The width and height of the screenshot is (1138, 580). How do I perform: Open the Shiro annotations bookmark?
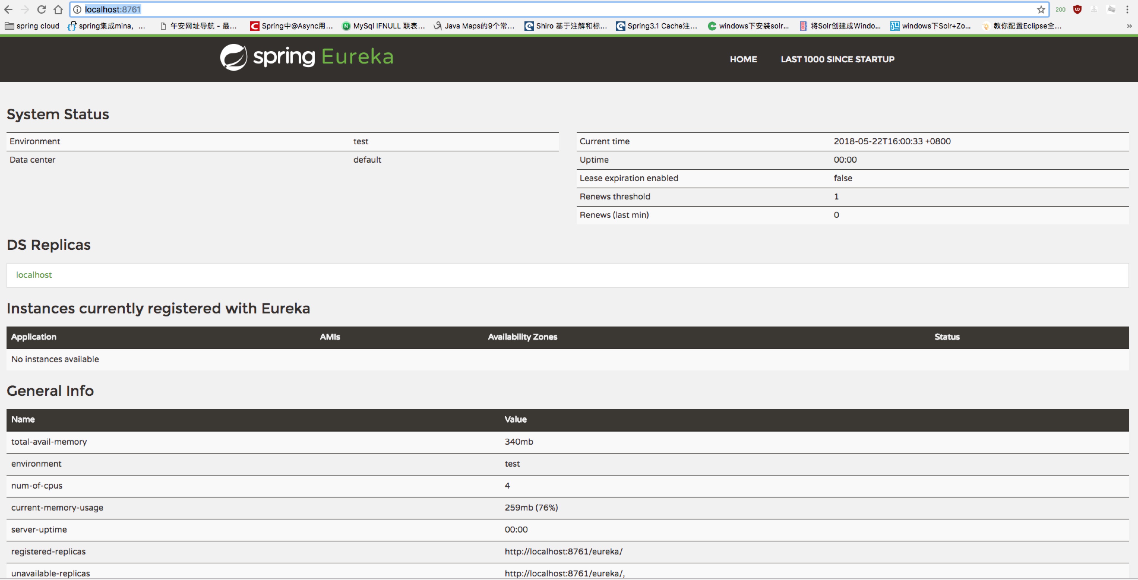[x=566, y=26]
